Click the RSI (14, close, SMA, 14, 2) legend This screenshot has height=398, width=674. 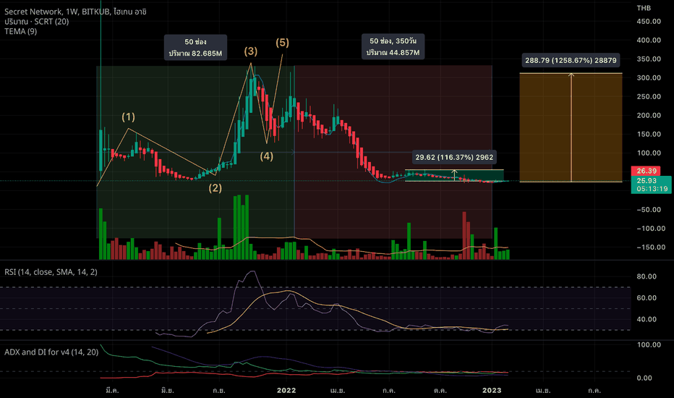coord(51,272)
